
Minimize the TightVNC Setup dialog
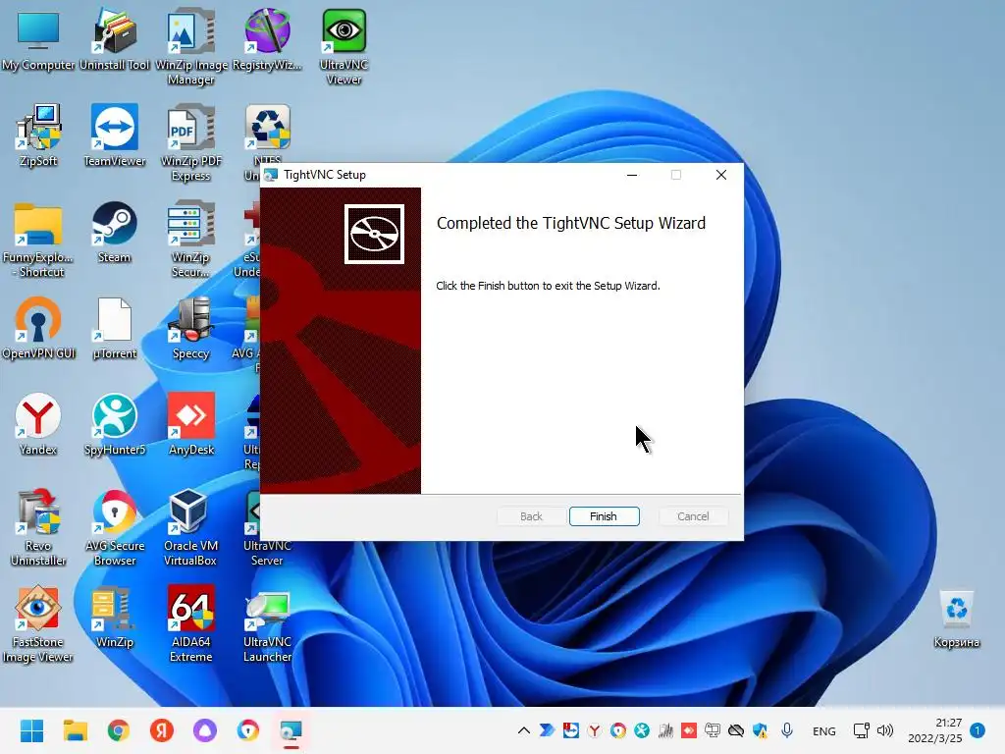pos(632,175)
